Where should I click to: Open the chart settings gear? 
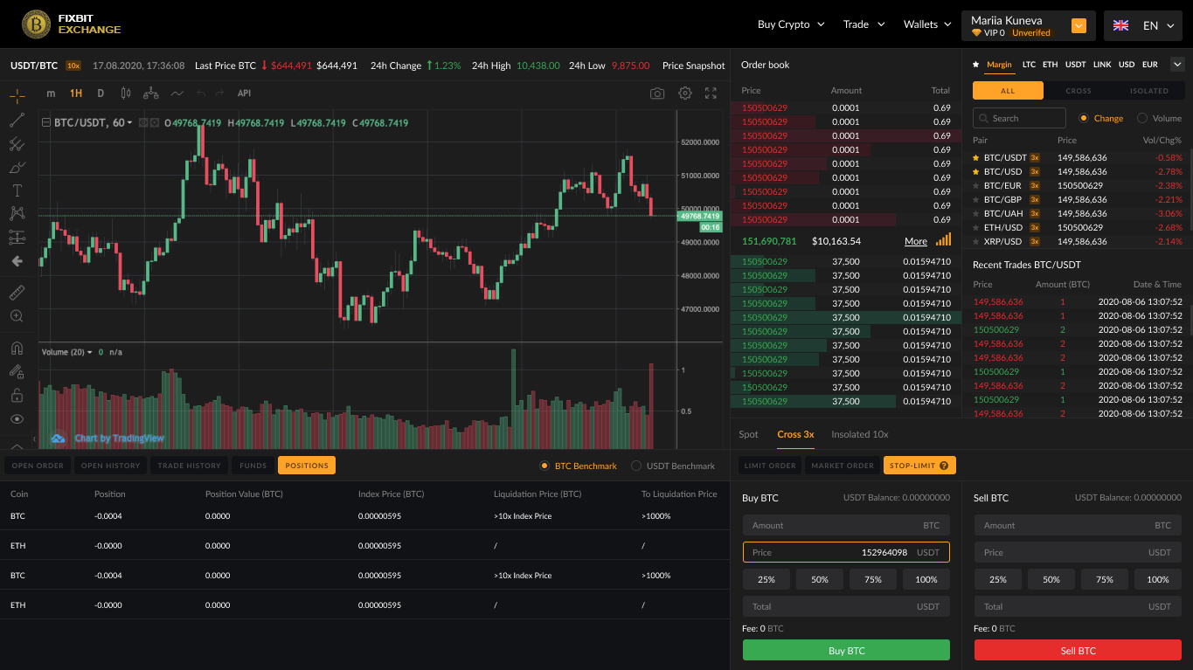coord(685,93)
